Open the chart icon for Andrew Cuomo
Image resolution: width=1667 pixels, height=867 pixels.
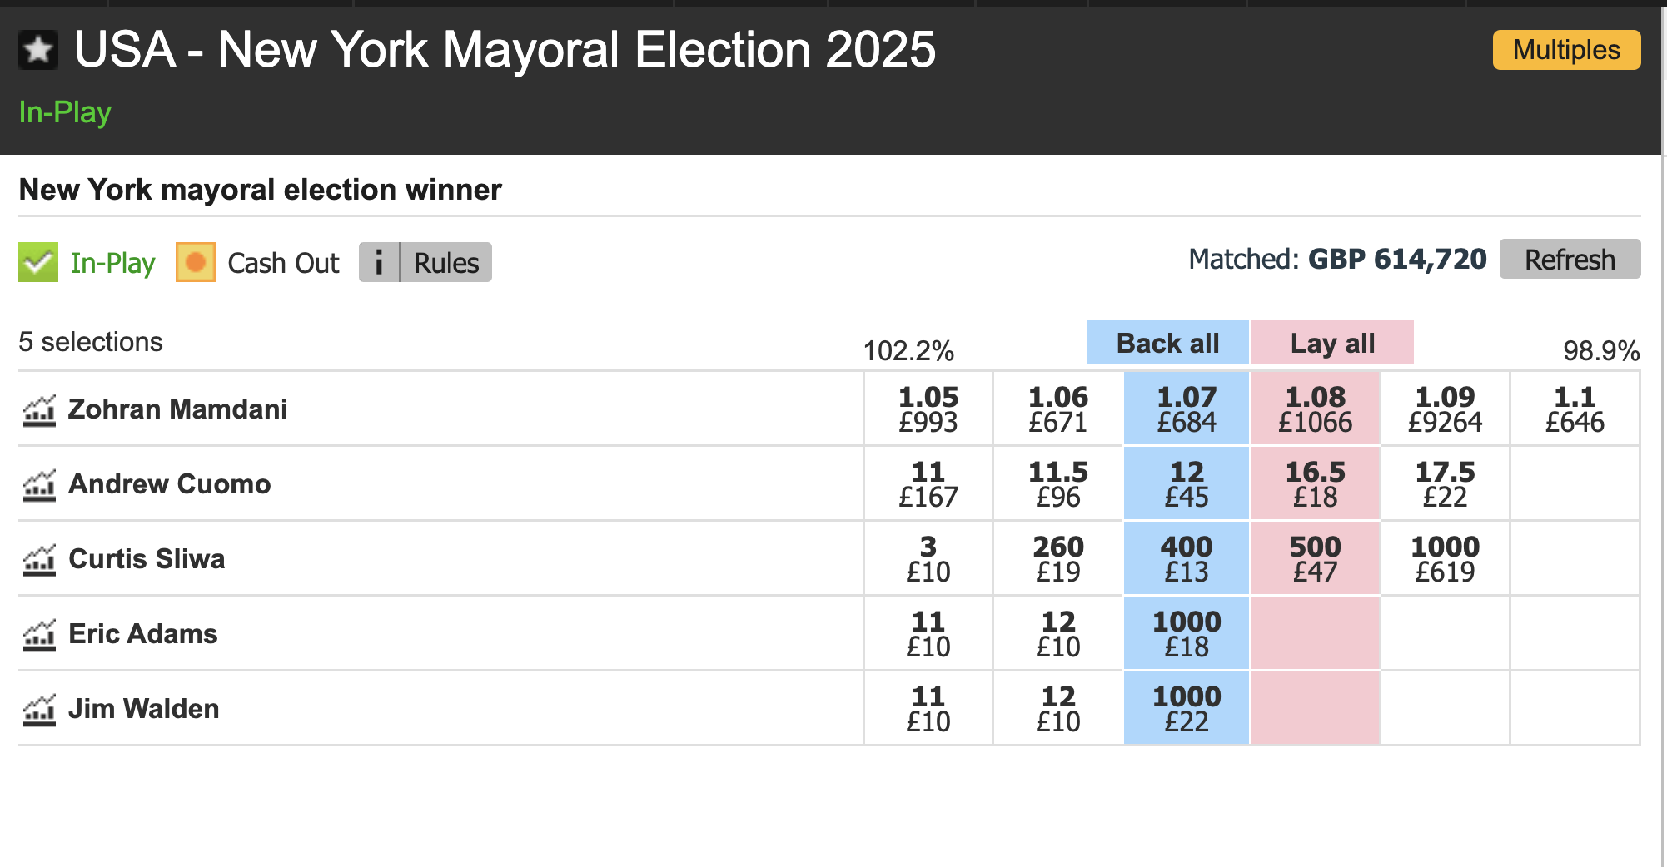39,485
